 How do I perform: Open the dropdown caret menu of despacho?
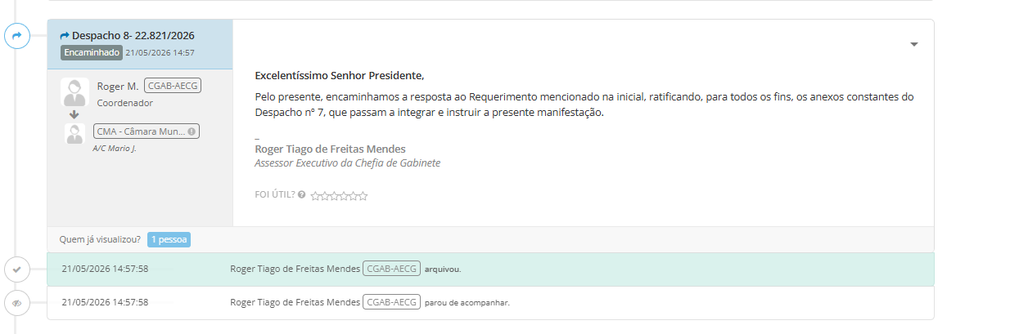click(x=914, y=44)
